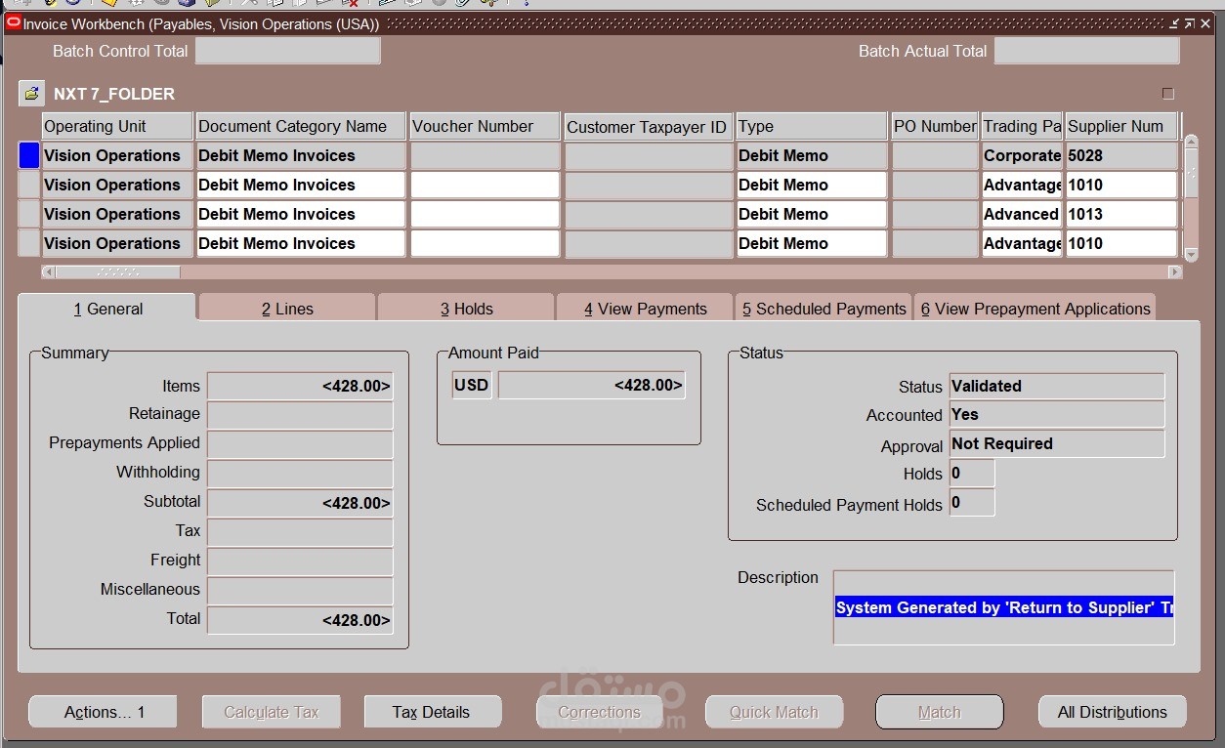The width and height of the screenshot is (1225, 748).
Task: Open the 4 View Payments tab
Action: coord(645,309)
